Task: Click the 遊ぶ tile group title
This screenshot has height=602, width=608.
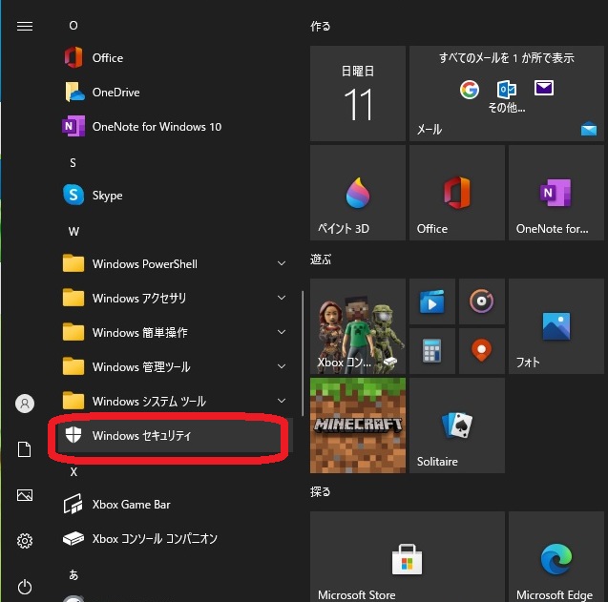Action: tap(321, 259)
